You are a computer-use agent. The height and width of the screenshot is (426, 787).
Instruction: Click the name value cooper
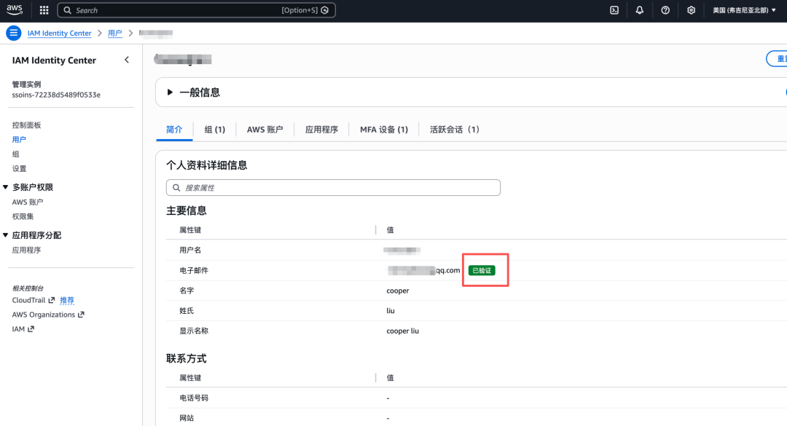[x=398, y=291]
